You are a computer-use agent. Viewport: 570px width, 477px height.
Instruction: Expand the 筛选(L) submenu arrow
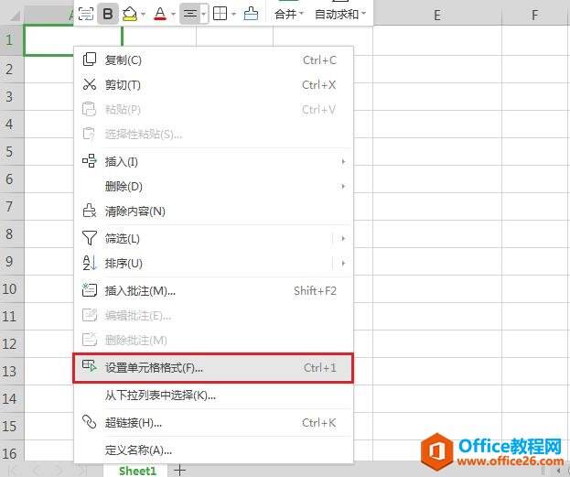pyautogui.click(x=343, y=238)
